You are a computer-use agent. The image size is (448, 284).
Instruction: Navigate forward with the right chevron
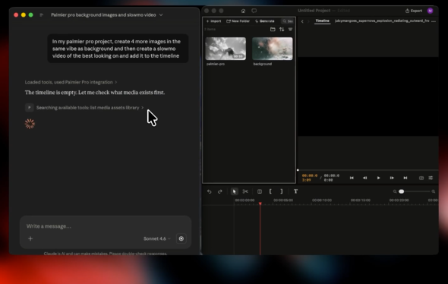coord(308,21)
